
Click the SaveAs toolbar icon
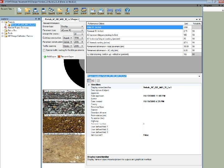pos(35,11)
